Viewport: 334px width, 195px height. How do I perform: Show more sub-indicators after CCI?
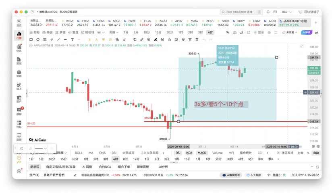tap(268, 153)
